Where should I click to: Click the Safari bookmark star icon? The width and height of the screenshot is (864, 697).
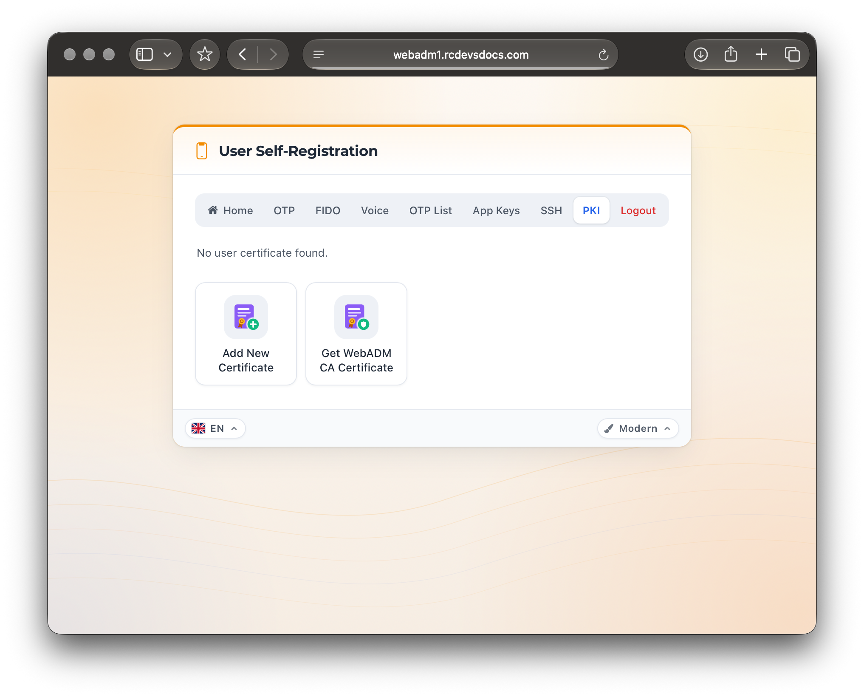click(x=205, y=54)
